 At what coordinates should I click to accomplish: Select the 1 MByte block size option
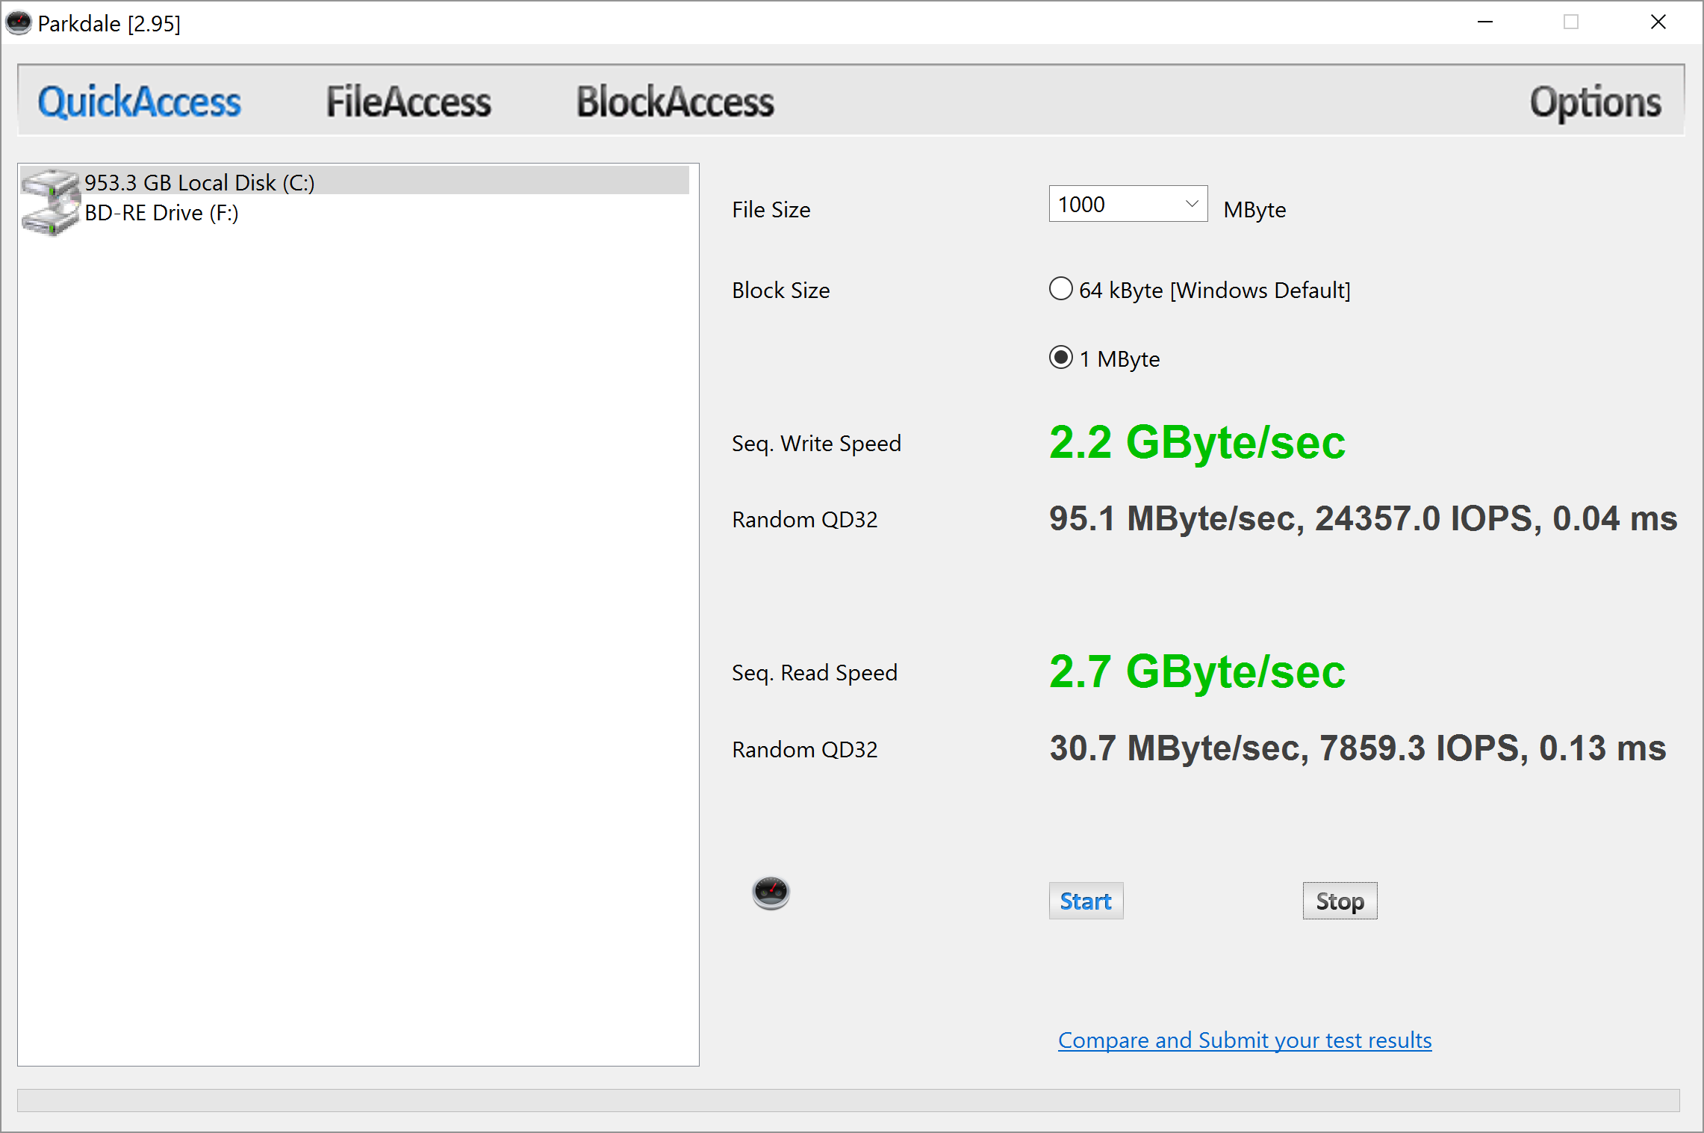1061,358
